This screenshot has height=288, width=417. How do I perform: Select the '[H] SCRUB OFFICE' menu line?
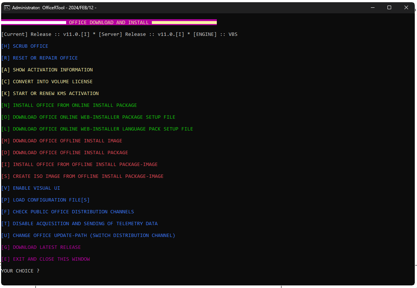25,46
